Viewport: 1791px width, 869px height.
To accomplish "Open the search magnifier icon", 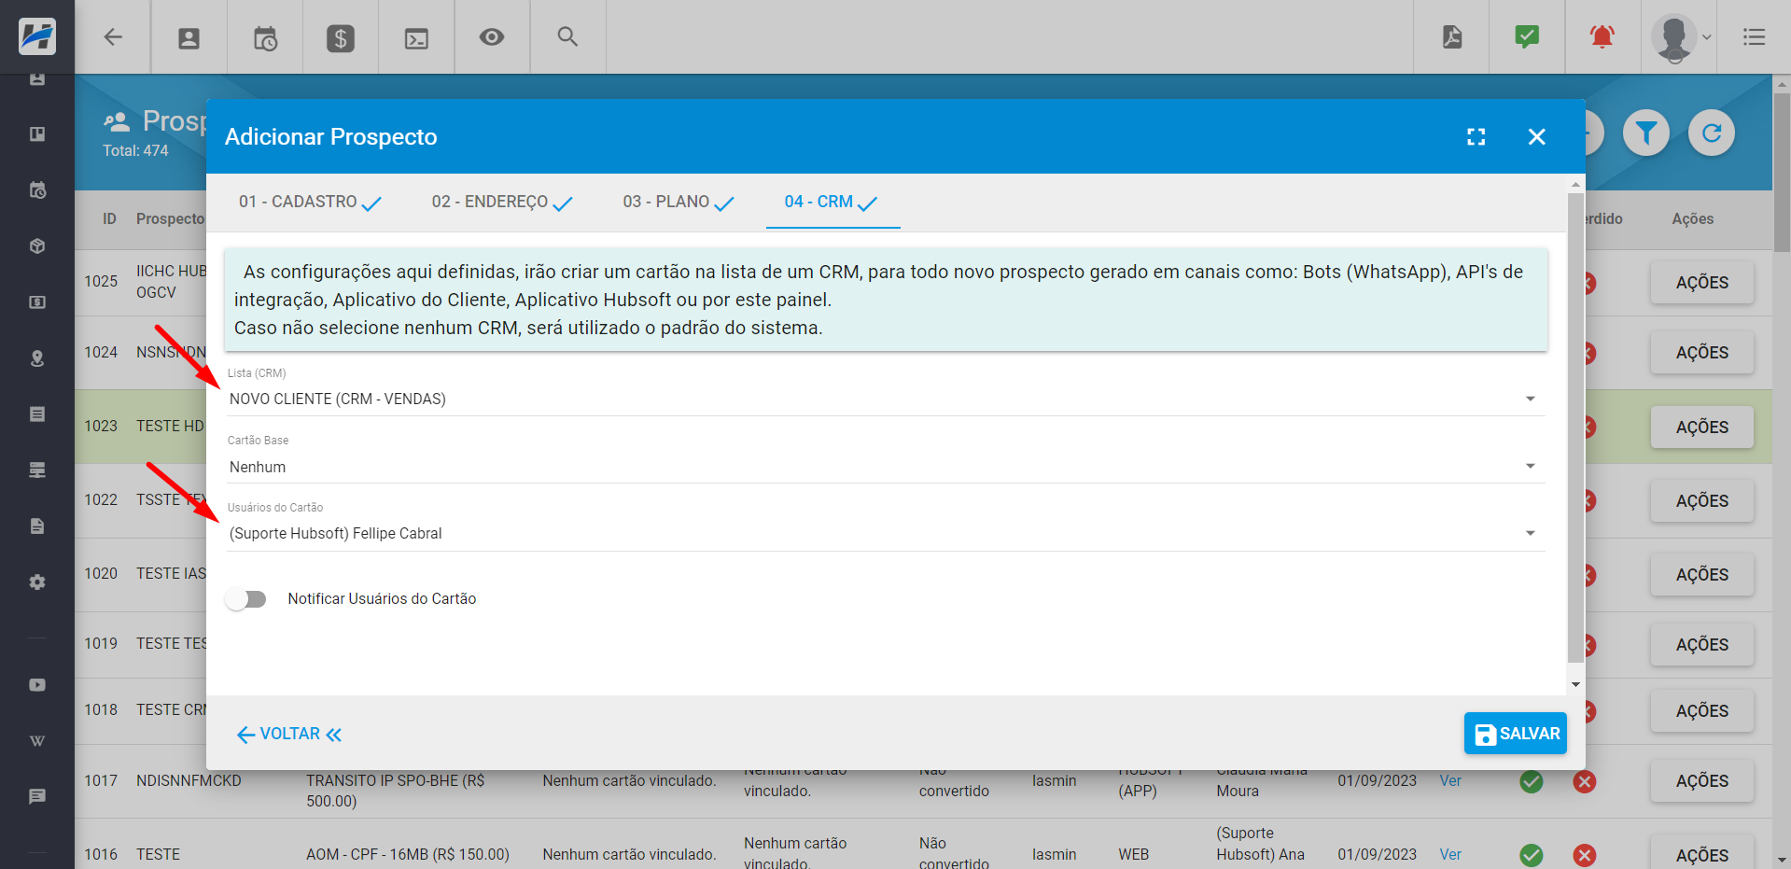I will [x=567, y=37].
